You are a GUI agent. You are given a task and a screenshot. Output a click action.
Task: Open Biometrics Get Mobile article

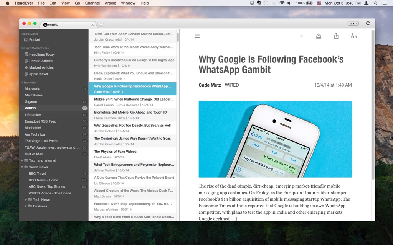[x=132, y=115]
